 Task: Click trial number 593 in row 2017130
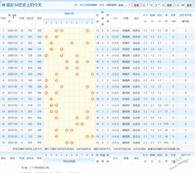tap(30, 124)
